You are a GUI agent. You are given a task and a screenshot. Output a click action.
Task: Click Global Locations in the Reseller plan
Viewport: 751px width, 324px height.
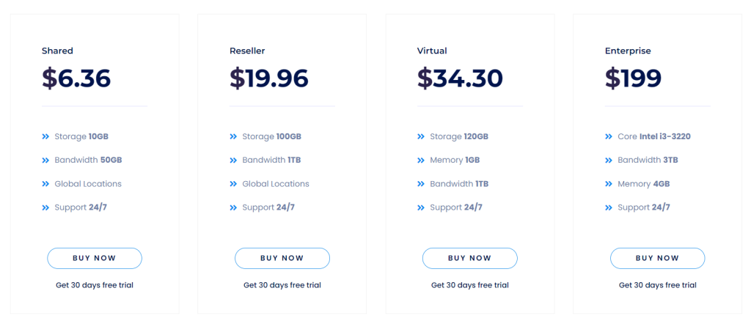276,184
